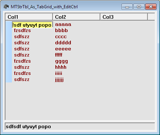Select the 'gggg' cell in Col2

click(x=61, y=62)
